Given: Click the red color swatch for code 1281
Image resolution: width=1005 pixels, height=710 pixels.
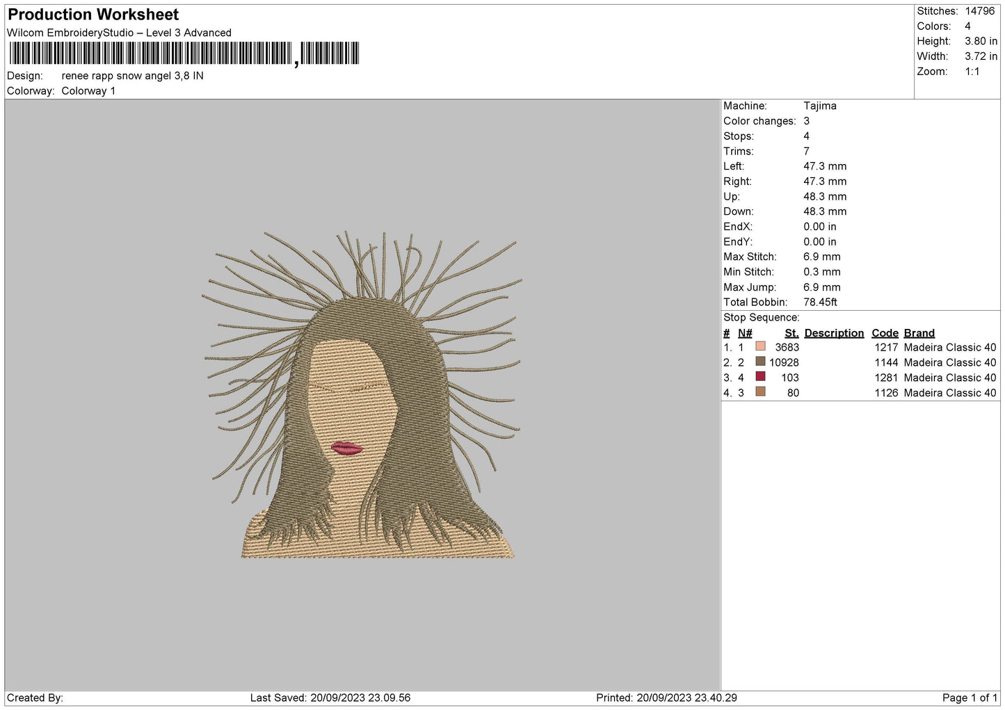Looking at the screenshot, I should click(760, 376).
